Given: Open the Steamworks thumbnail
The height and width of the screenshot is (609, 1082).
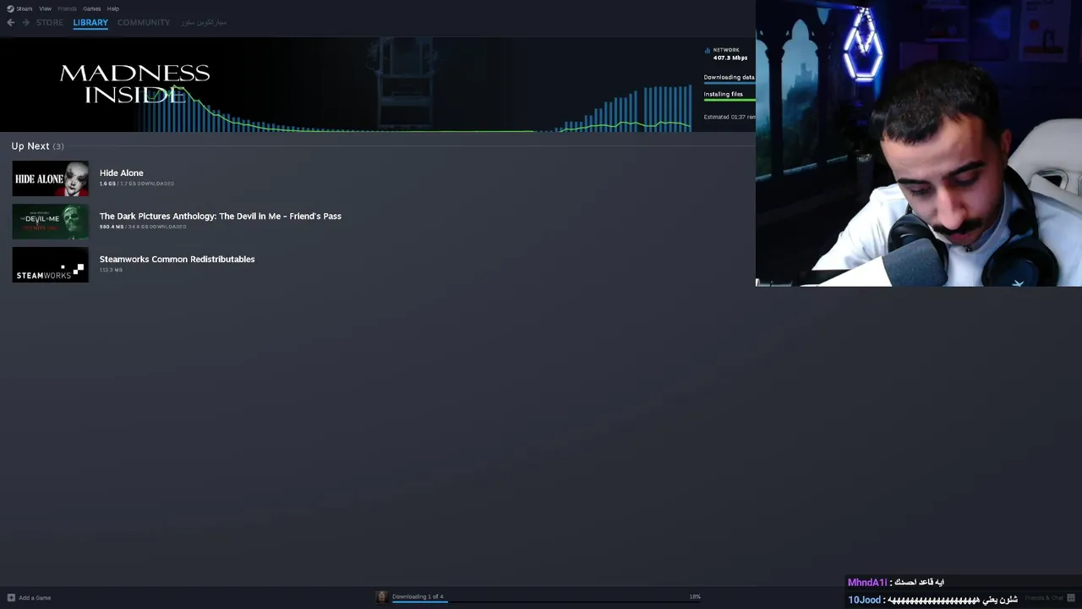Looking at the screenshot, I should tap(50, 265).
